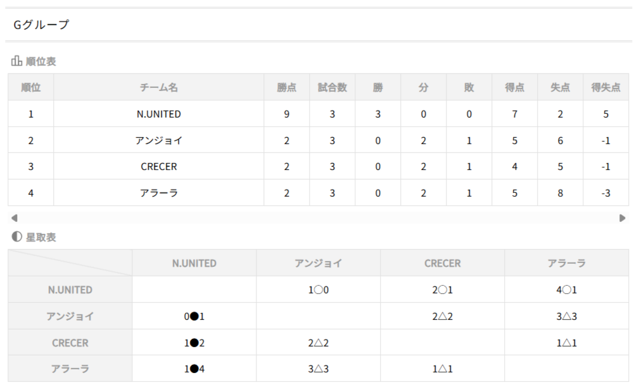Select N.UNITED in the standings table
Viewport: 634px width, 387px height.
point(158,114)
